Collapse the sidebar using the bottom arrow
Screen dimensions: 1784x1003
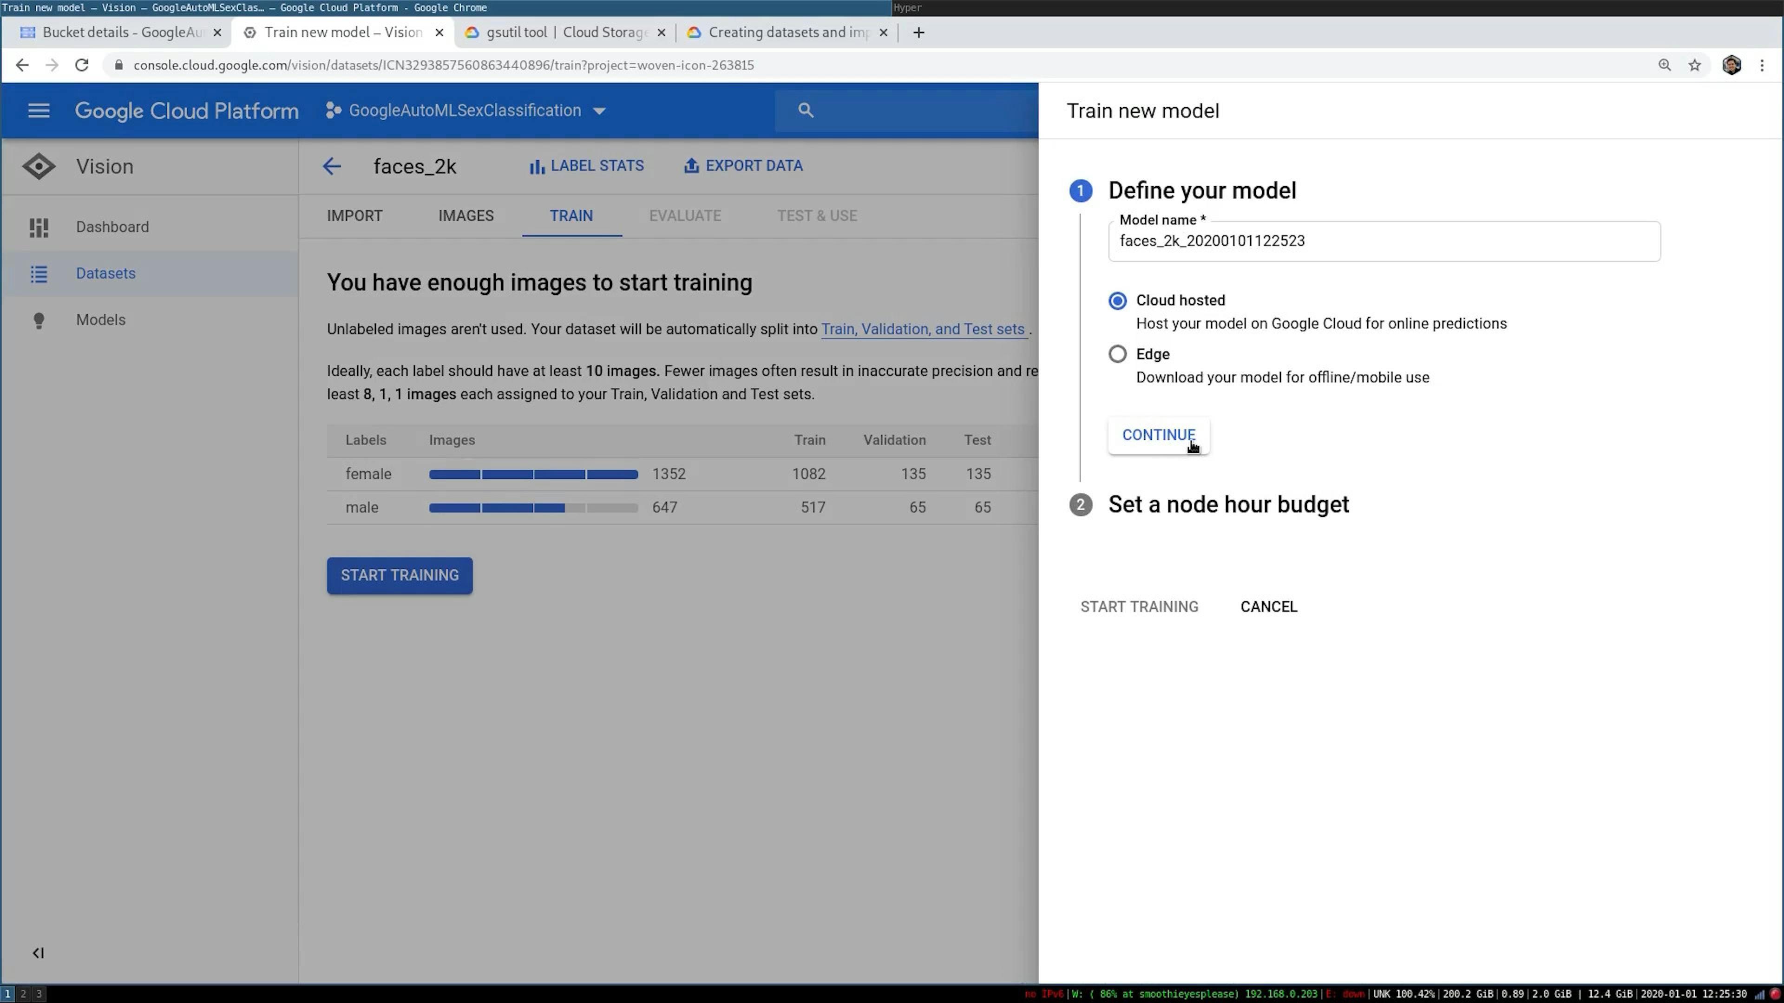point(38,953)
